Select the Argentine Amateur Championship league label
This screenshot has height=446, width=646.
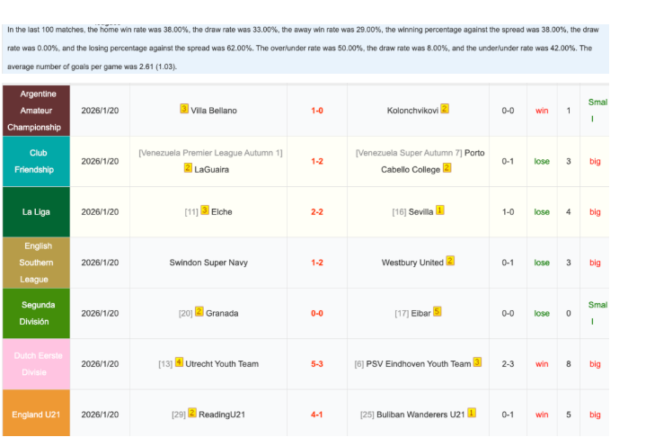click(34, 111)
